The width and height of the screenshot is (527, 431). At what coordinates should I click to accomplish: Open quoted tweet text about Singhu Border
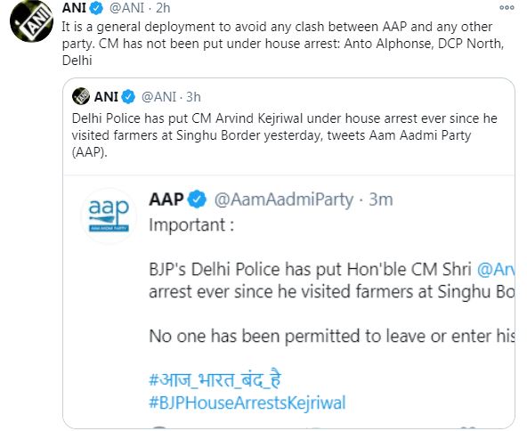[284, 135]
